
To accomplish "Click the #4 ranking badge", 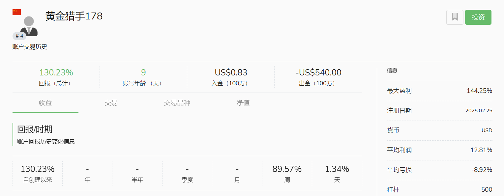I will (19, 36).
